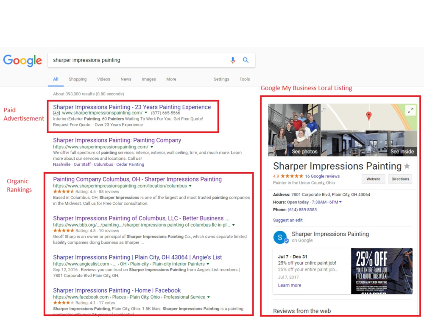Click the address '7801 Corporate Blvd, Plain City' text
The image size is (424, 318).
(x=330, y=195)
